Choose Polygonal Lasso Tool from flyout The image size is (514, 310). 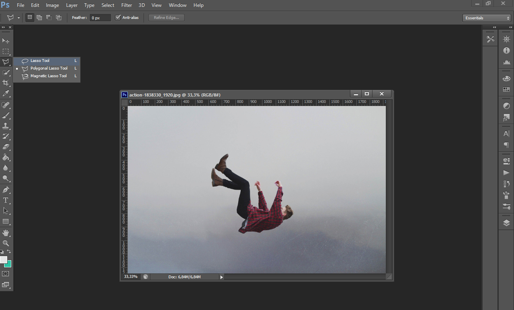47,68
